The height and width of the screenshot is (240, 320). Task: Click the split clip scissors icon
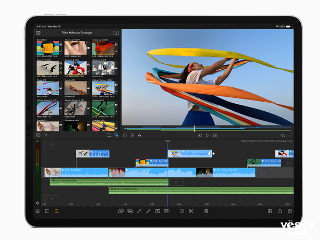point(191,211)
